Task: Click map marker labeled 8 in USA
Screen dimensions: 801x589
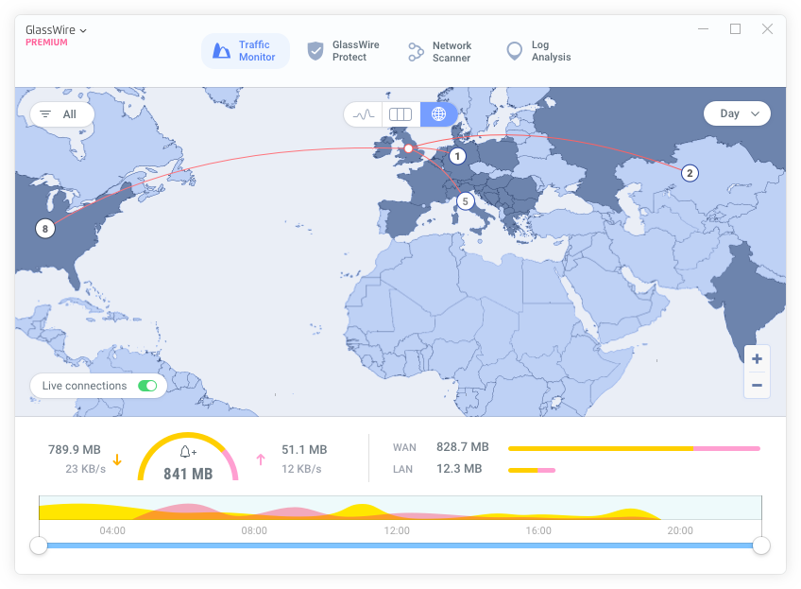Action: point(44,228)
